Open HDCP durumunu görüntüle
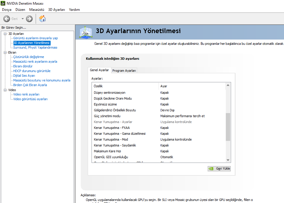 tap(32, 71)
